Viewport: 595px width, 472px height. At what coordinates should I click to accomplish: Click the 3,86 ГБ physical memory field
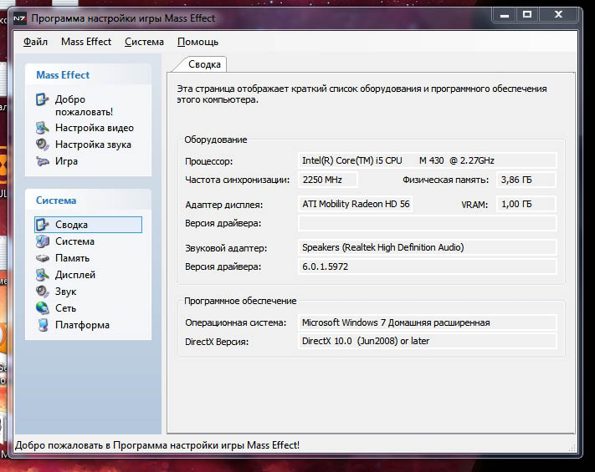pos(526,180)
